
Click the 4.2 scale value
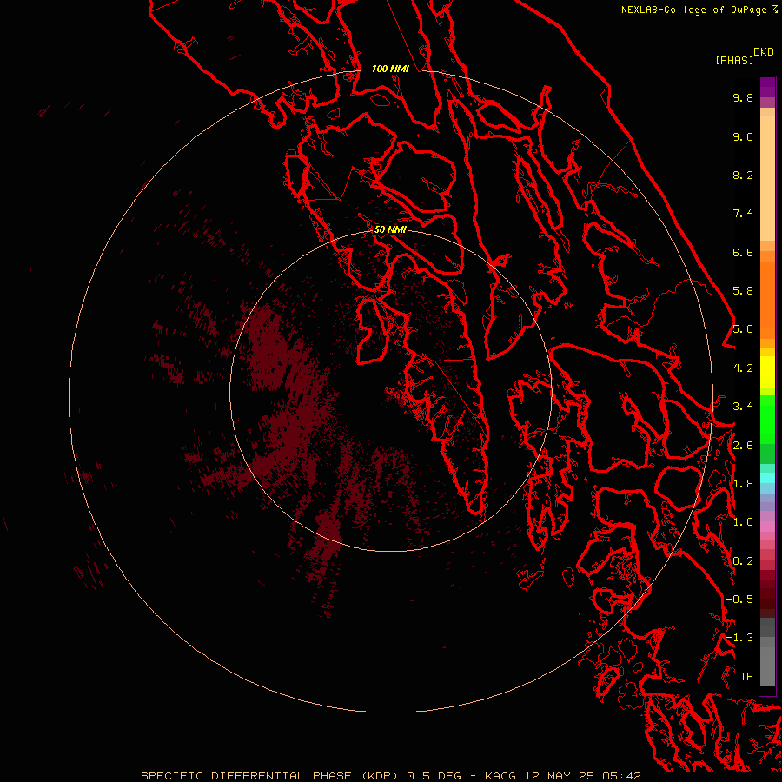[743, 368]
